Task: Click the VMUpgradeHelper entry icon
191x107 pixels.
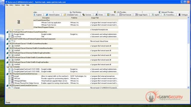Action: [x=13, y=81]
